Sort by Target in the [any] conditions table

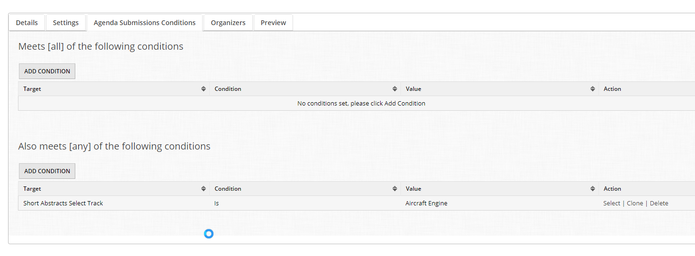click(x=203, y=189)
